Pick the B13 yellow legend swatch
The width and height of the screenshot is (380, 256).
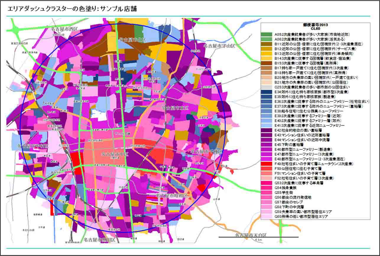[266, 53]
